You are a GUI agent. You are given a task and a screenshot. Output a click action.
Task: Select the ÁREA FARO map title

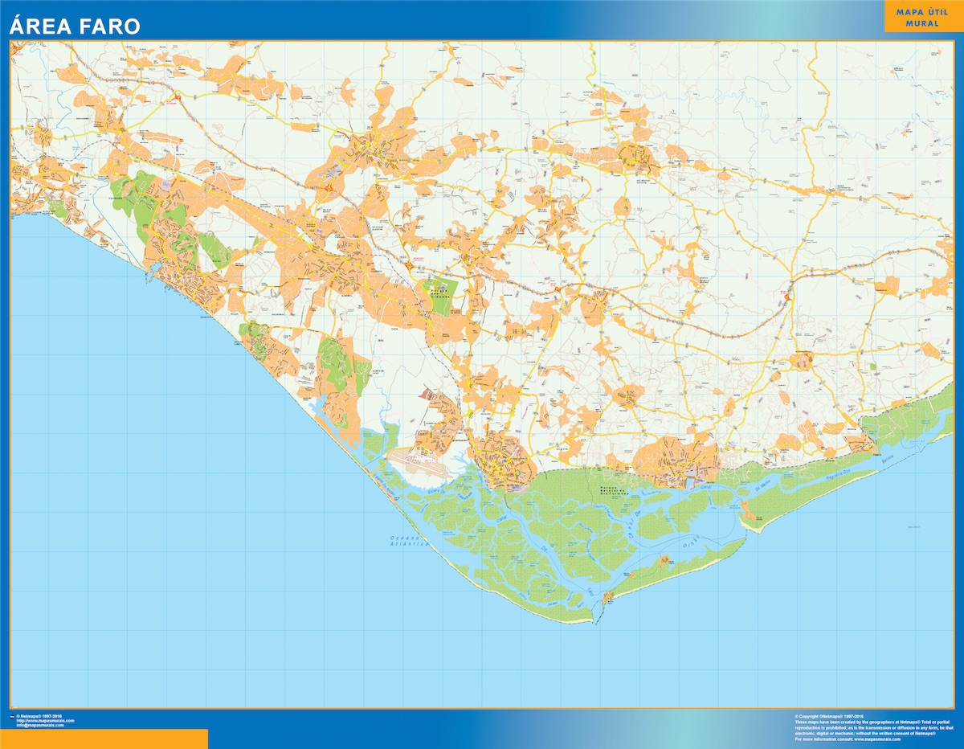(x=75, y=27)
